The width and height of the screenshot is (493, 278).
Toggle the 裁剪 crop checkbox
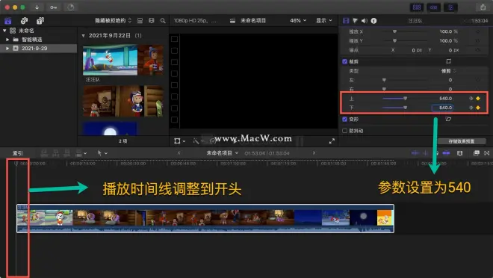coord(344,61)
